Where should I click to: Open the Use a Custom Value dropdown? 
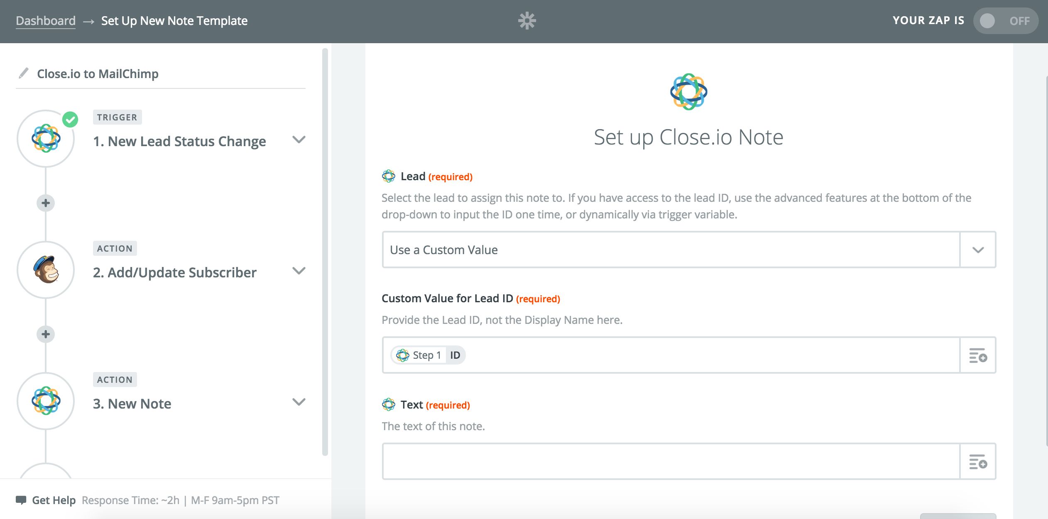click(689, 250)
